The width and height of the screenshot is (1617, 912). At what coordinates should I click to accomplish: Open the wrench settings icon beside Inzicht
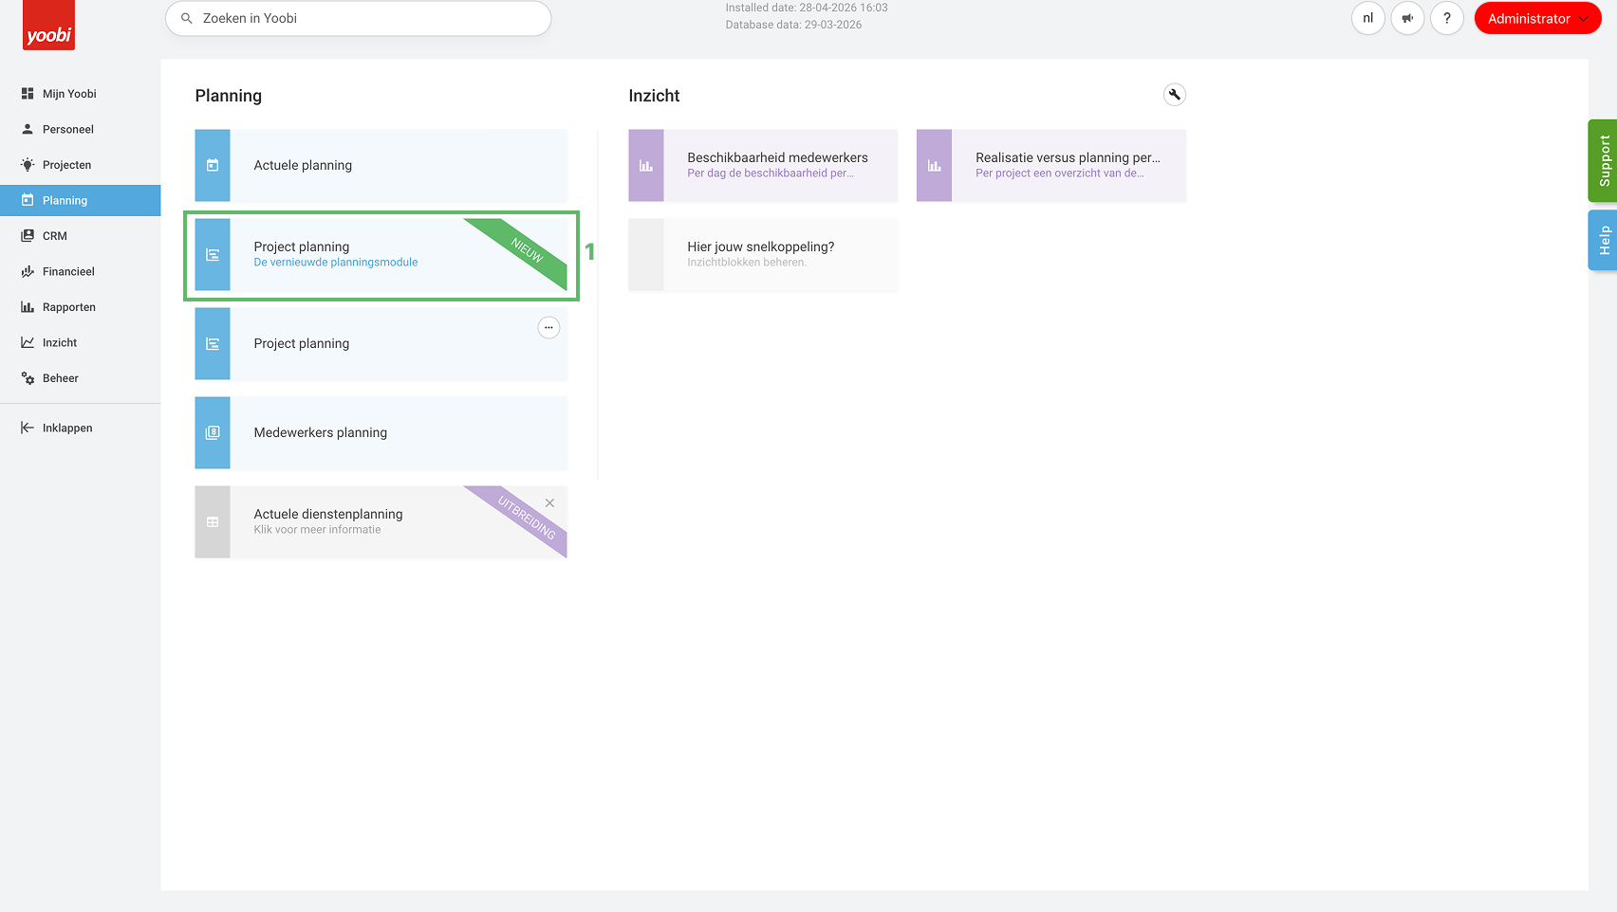pos(1175,95)
